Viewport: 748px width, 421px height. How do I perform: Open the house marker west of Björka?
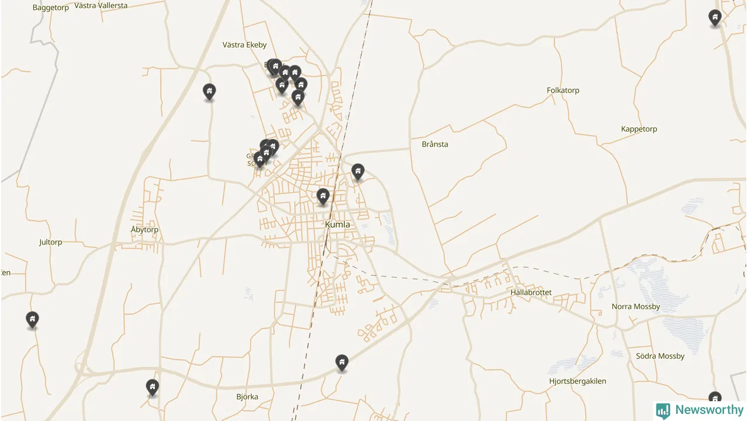(x=152, y=387)
